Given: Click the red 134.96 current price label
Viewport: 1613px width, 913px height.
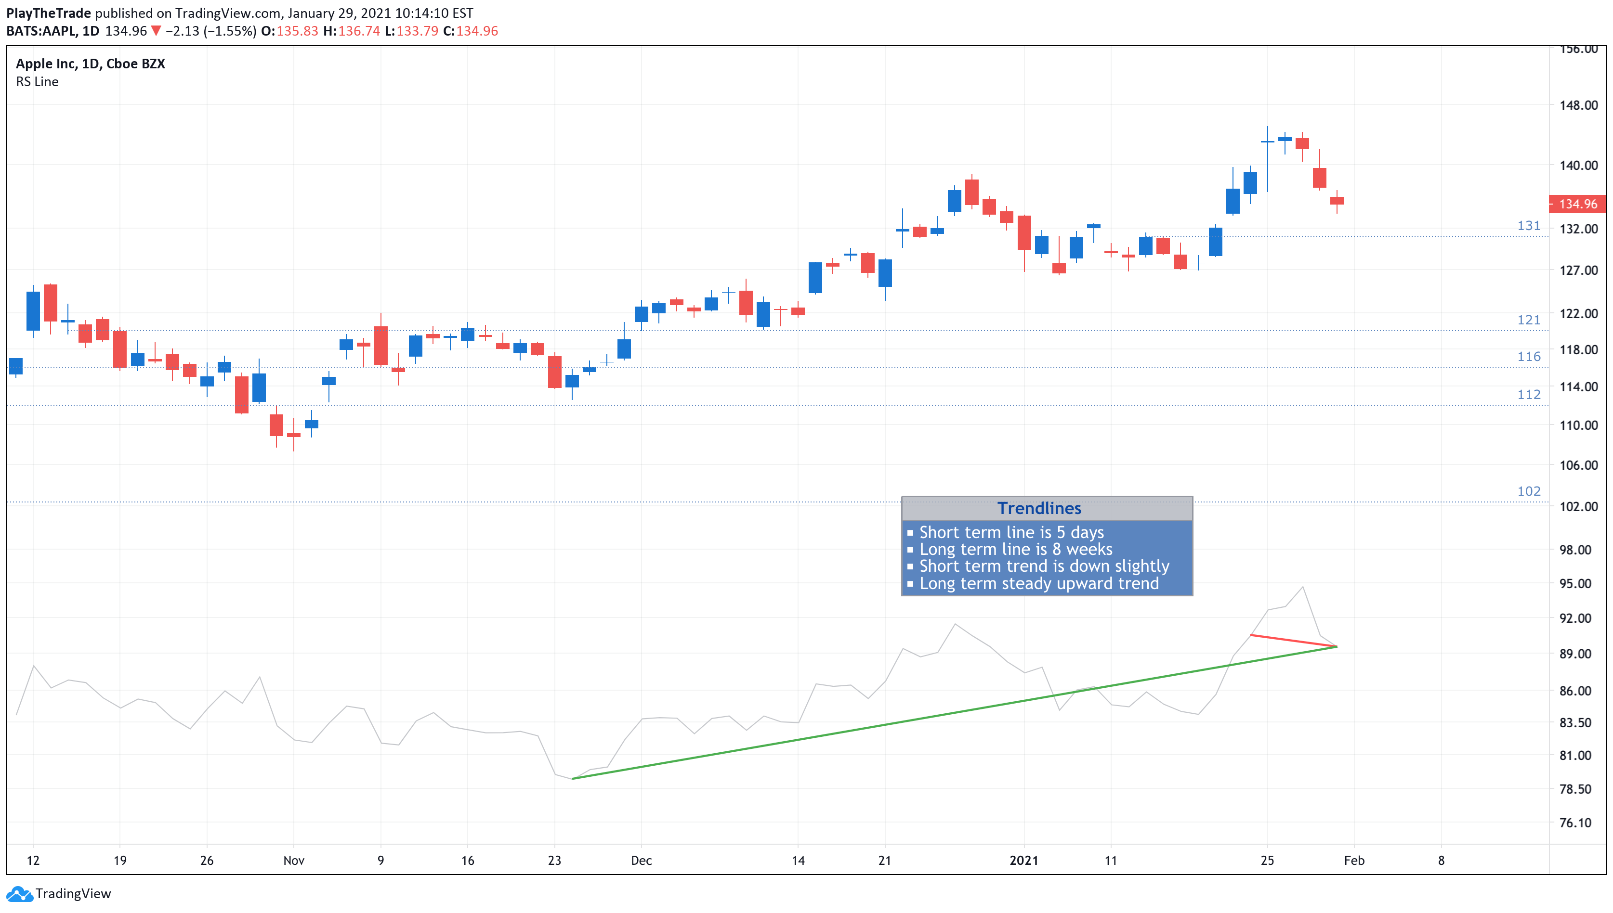Looking at the screenshot, I should pos(1577,204).
